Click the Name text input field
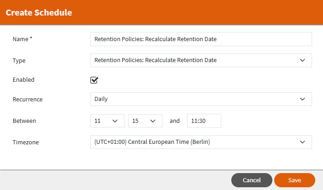Viewport: 323px width, 190px height. (201, 39)
